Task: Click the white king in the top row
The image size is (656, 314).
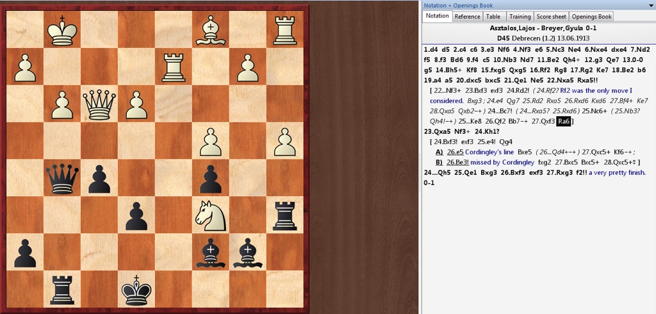Action: pyautogui.click(x=63, y=29)
